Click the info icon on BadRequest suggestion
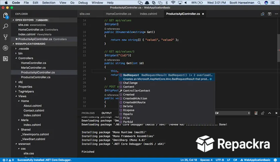This screenshot has width=280, height=162. 211,79
